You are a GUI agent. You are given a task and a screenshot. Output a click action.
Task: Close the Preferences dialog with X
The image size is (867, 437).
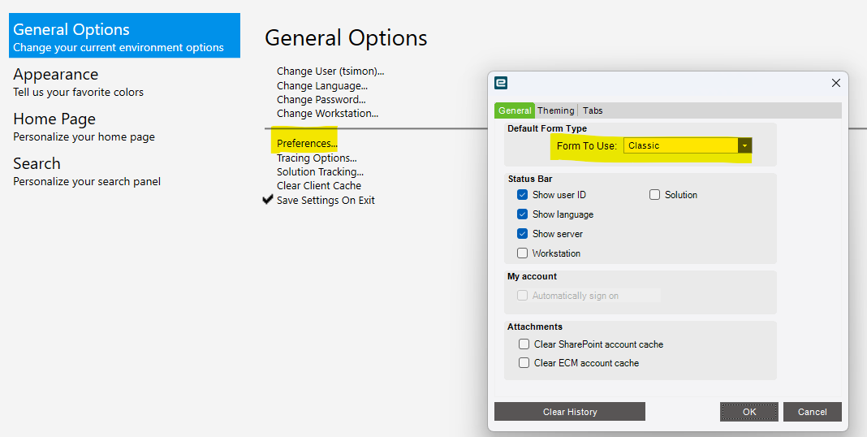coord(836,83)
